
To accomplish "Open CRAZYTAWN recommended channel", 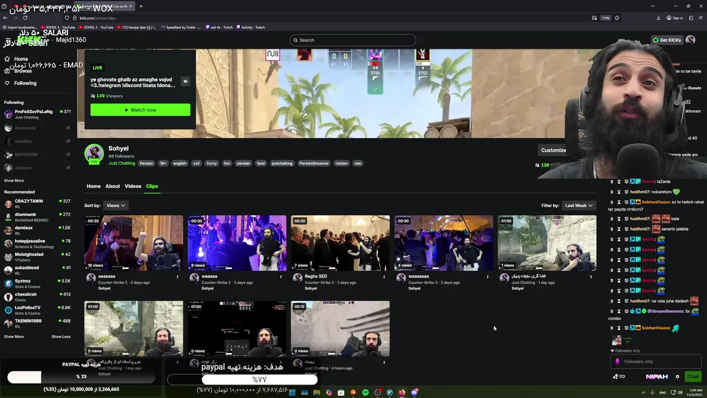I will click(37, 203).
